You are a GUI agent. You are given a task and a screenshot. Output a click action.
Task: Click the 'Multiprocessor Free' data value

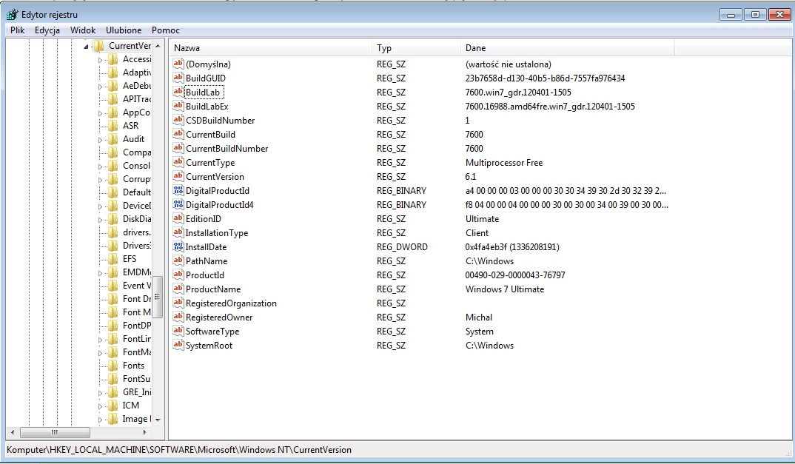(x=504, y=163)
